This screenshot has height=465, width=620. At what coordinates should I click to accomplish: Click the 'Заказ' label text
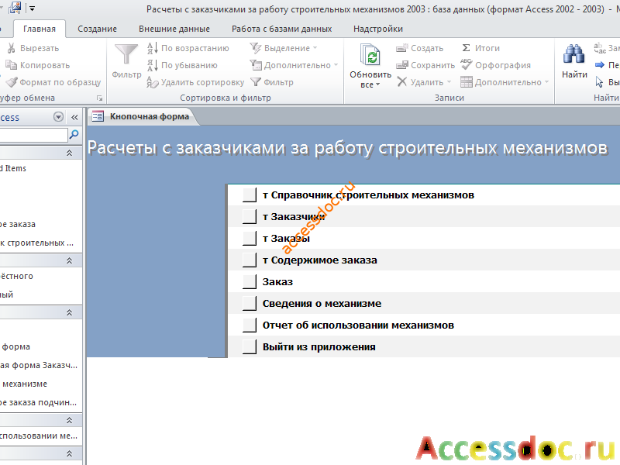click(277, 282)
